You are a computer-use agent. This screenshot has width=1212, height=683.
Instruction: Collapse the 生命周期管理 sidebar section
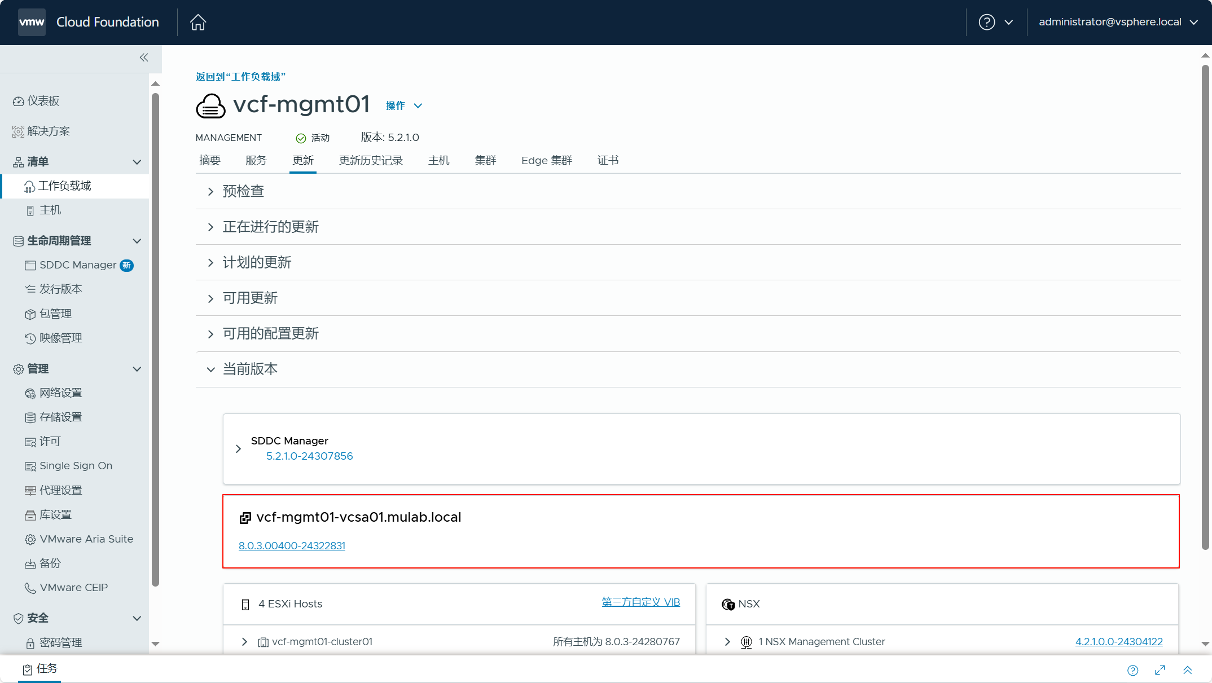pyautogui.click(x=137, y=241)
